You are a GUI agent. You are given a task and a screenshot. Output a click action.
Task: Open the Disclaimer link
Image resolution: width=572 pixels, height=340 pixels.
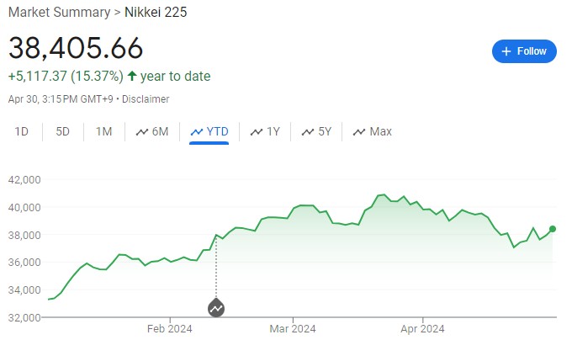pos(148,99)
